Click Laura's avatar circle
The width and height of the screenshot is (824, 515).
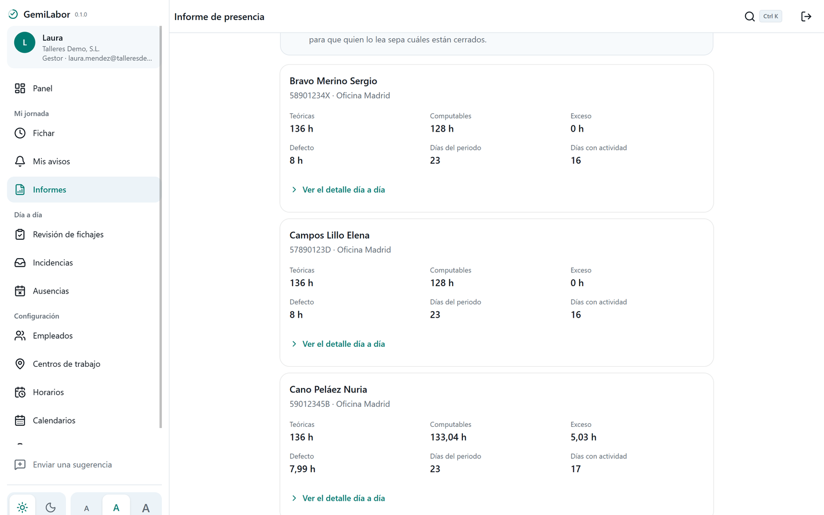(25, 42)
